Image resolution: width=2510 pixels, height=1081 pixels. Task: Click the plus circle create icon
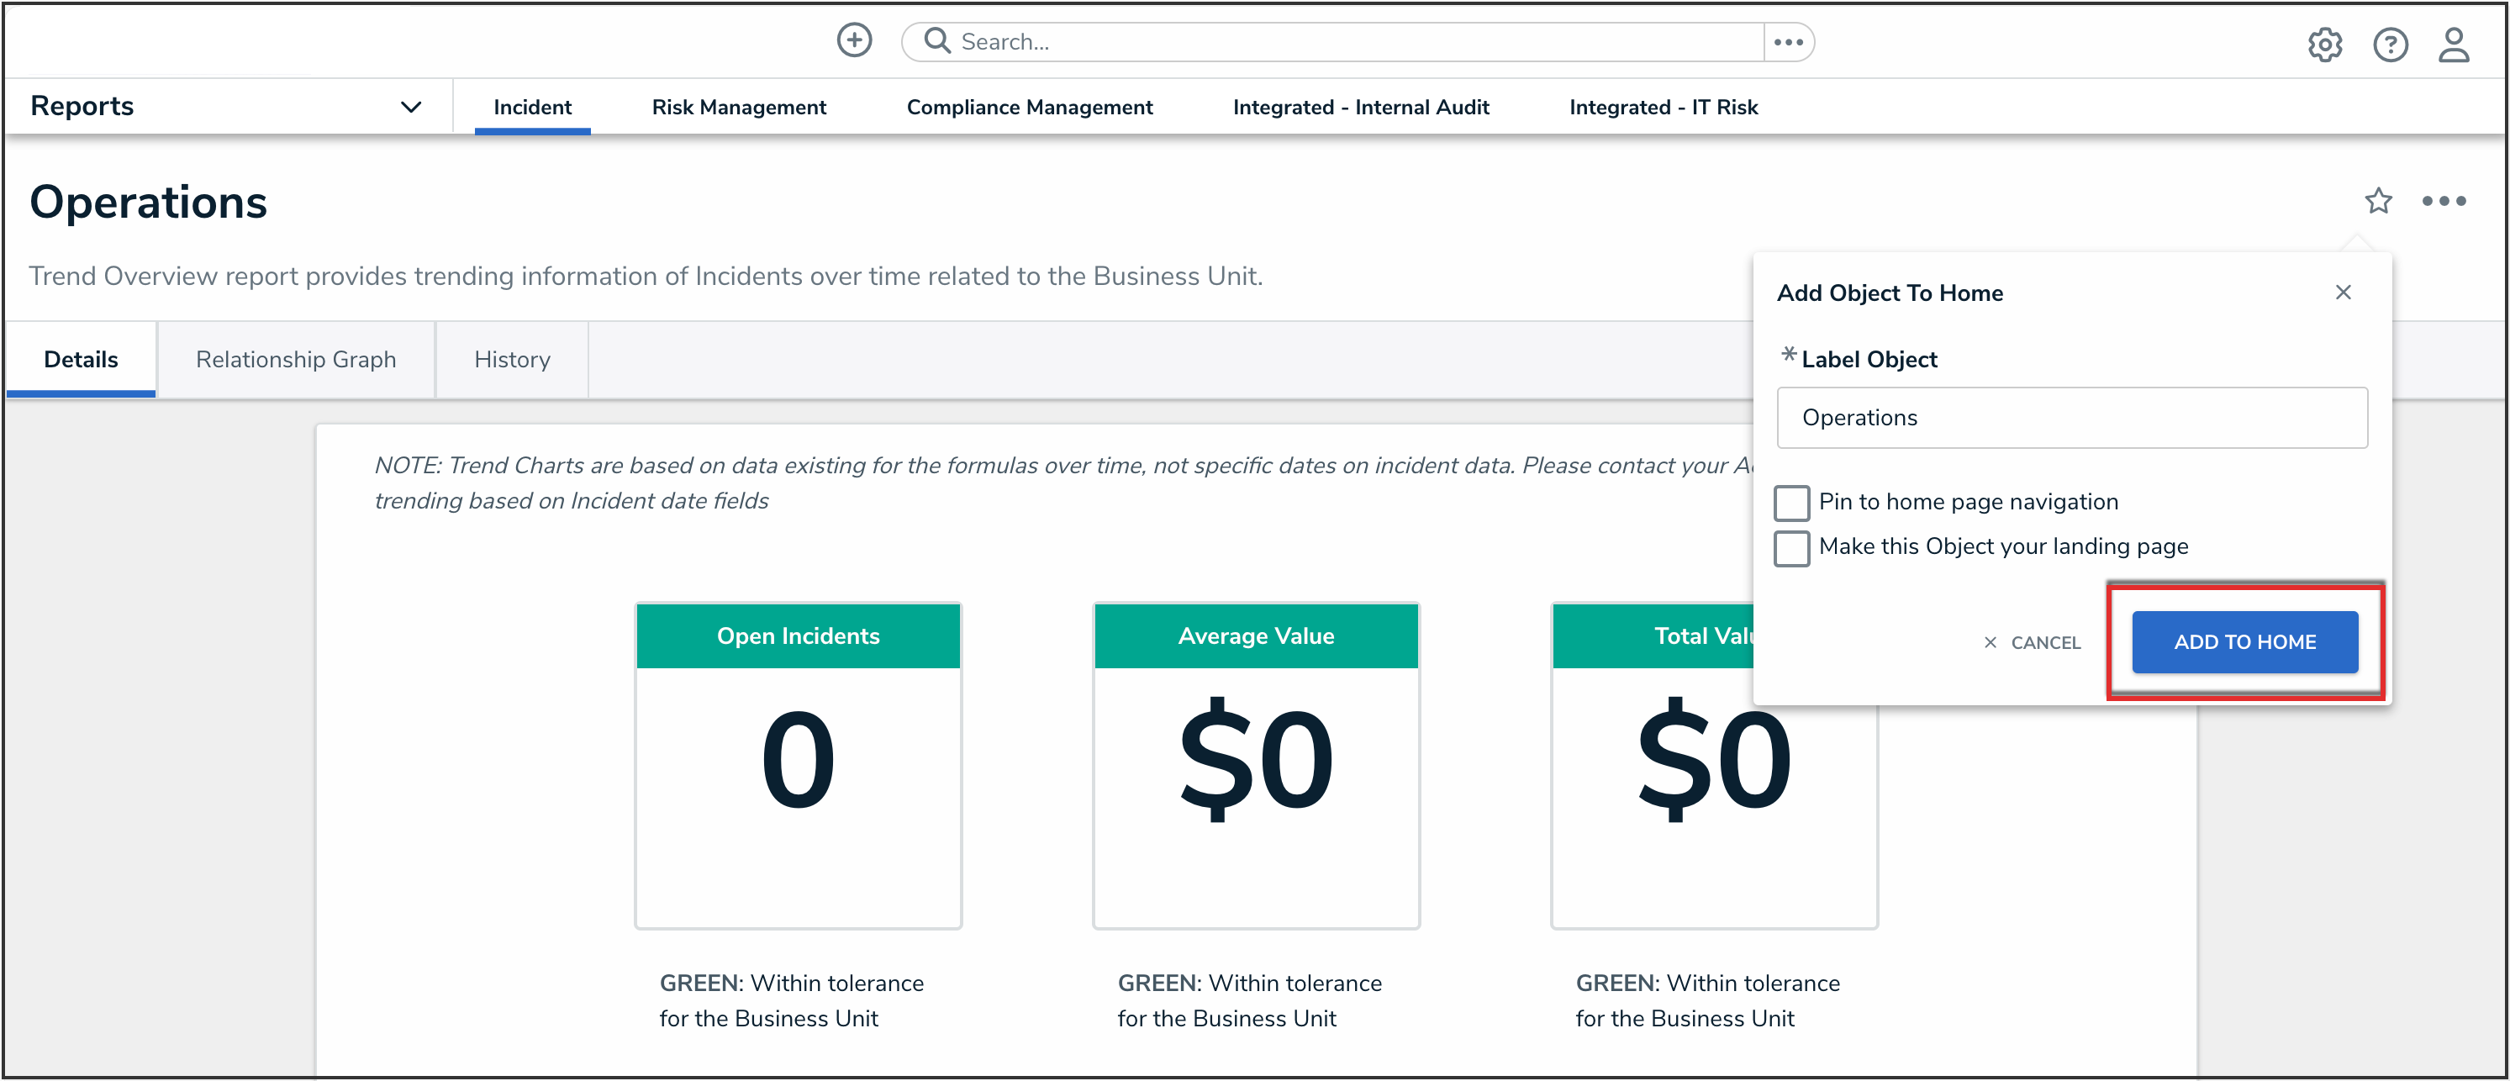click(x=853, y=41)
